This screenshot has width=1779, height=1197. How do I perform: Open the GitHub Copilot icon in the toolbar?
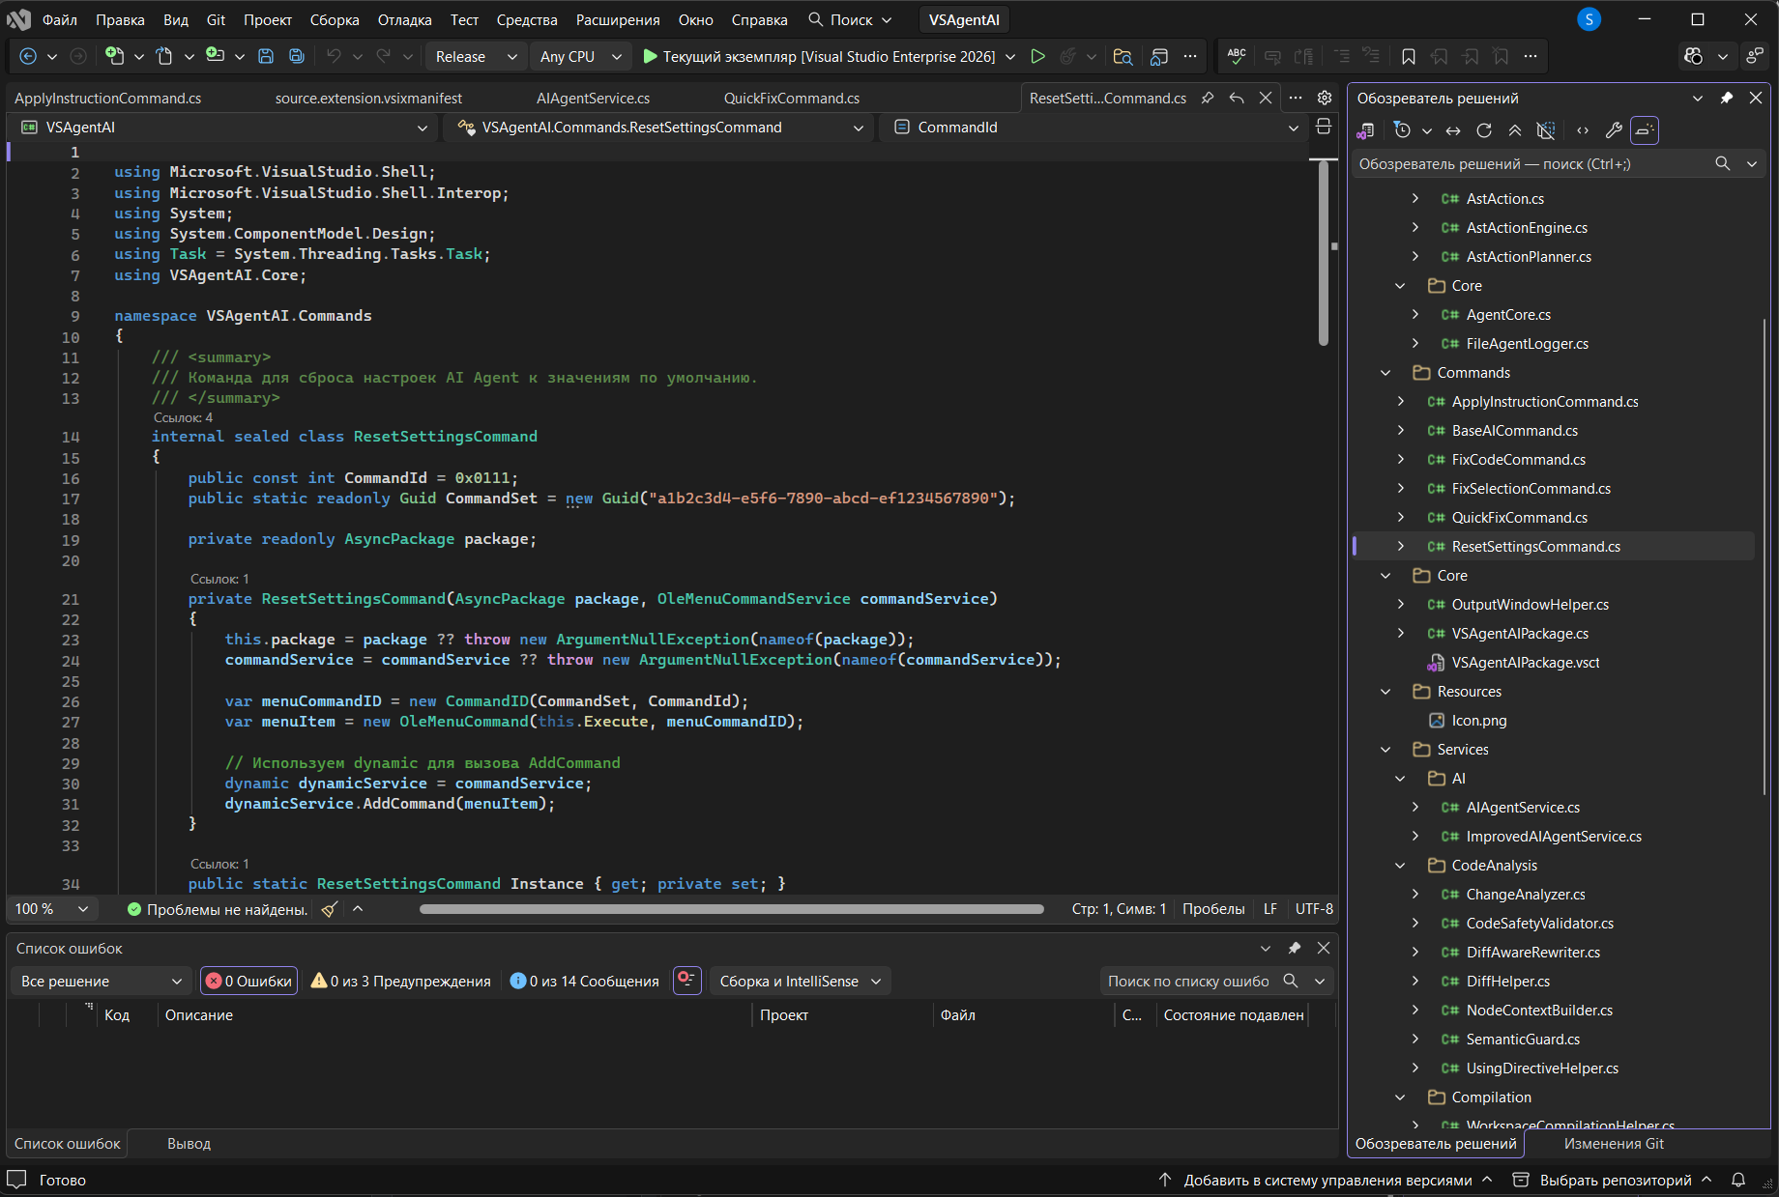click(1693, 56)
